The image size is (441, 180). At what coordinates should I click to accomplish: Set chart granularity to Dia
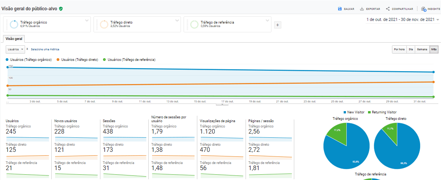pyautogui.click(x=411, y=49)
